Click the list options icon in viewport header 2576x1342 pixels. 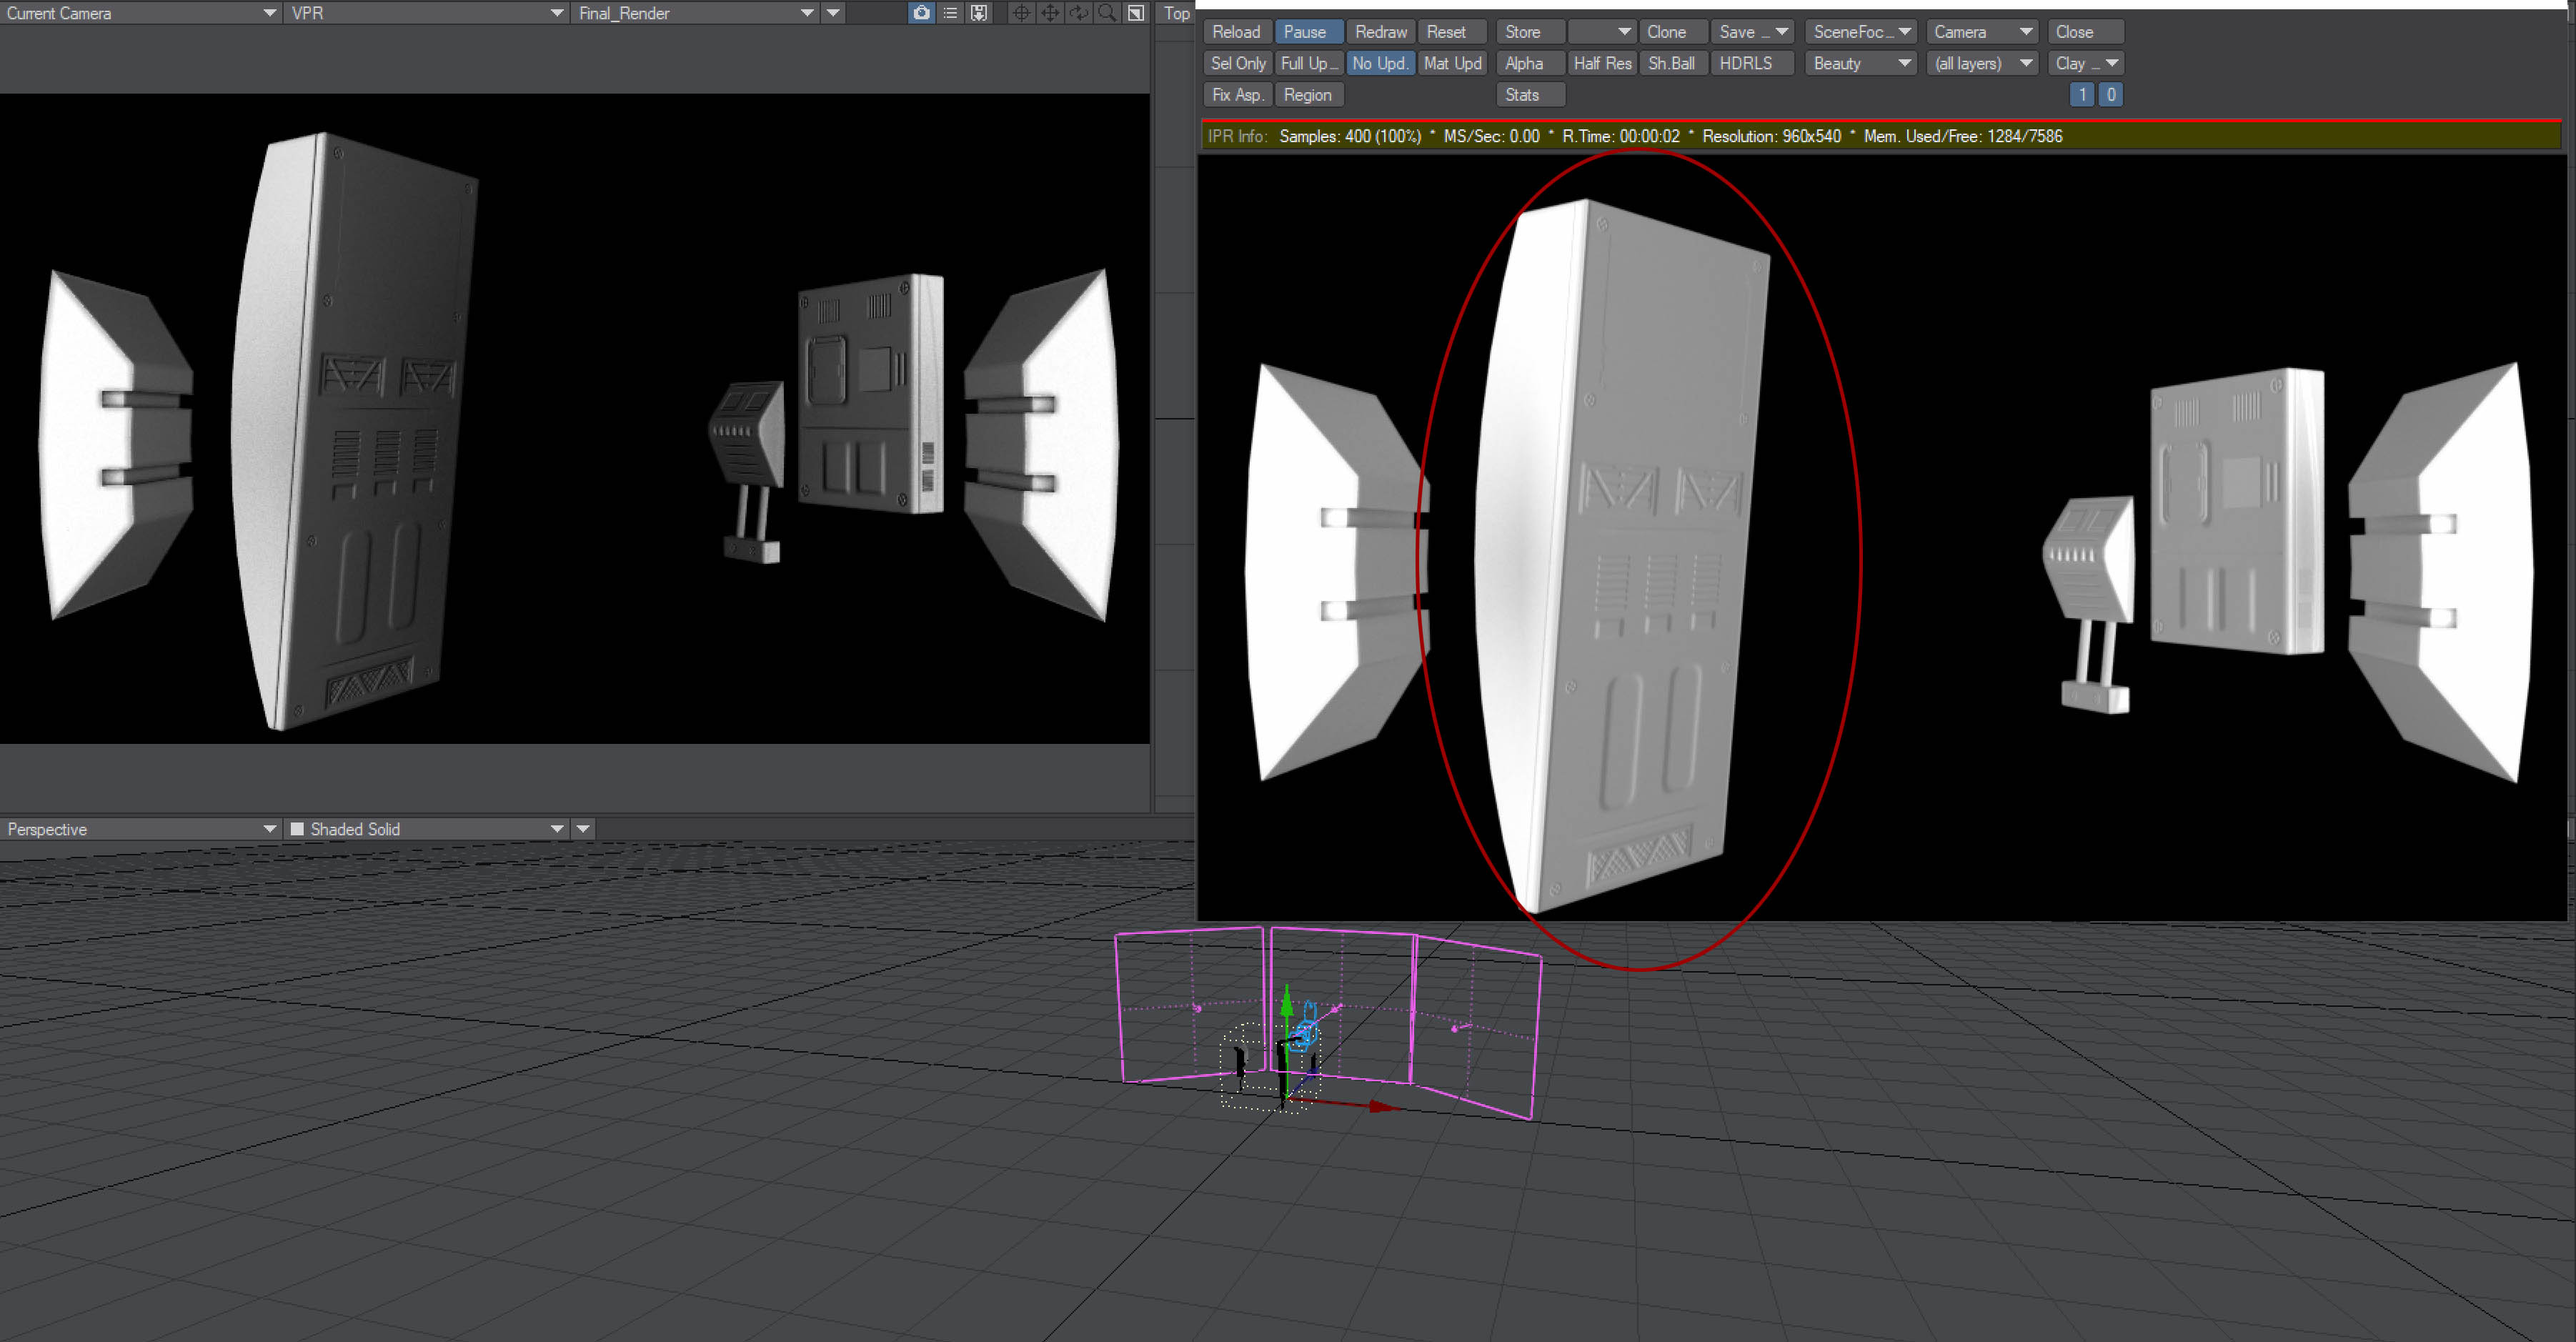tap(950, 13)
